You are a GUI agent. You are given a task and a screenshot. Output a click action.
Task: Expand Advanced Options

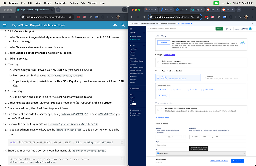pos(163,118)
